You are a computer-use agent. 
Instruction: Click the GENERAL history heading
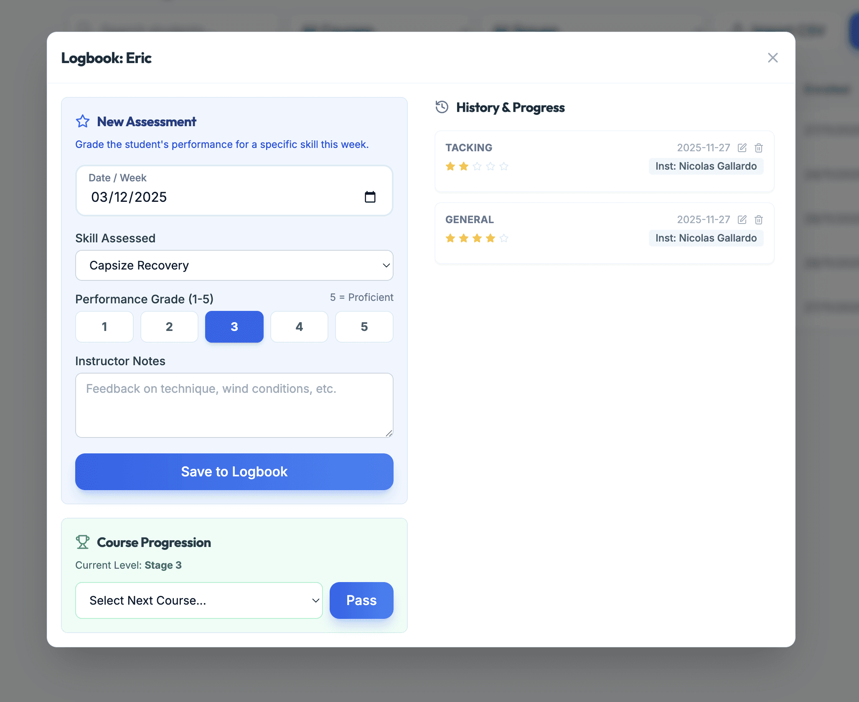click(470, 219)
